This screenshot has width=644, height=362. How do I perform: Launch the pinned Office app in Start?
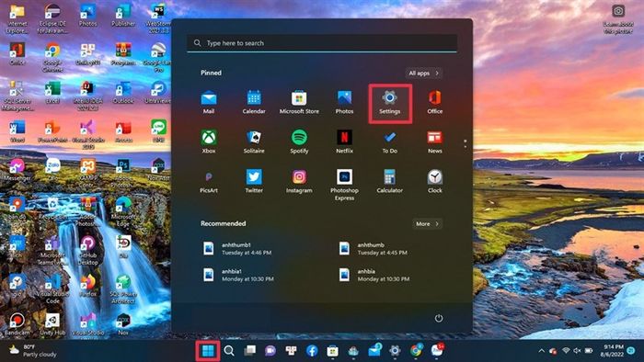point(434,102)
